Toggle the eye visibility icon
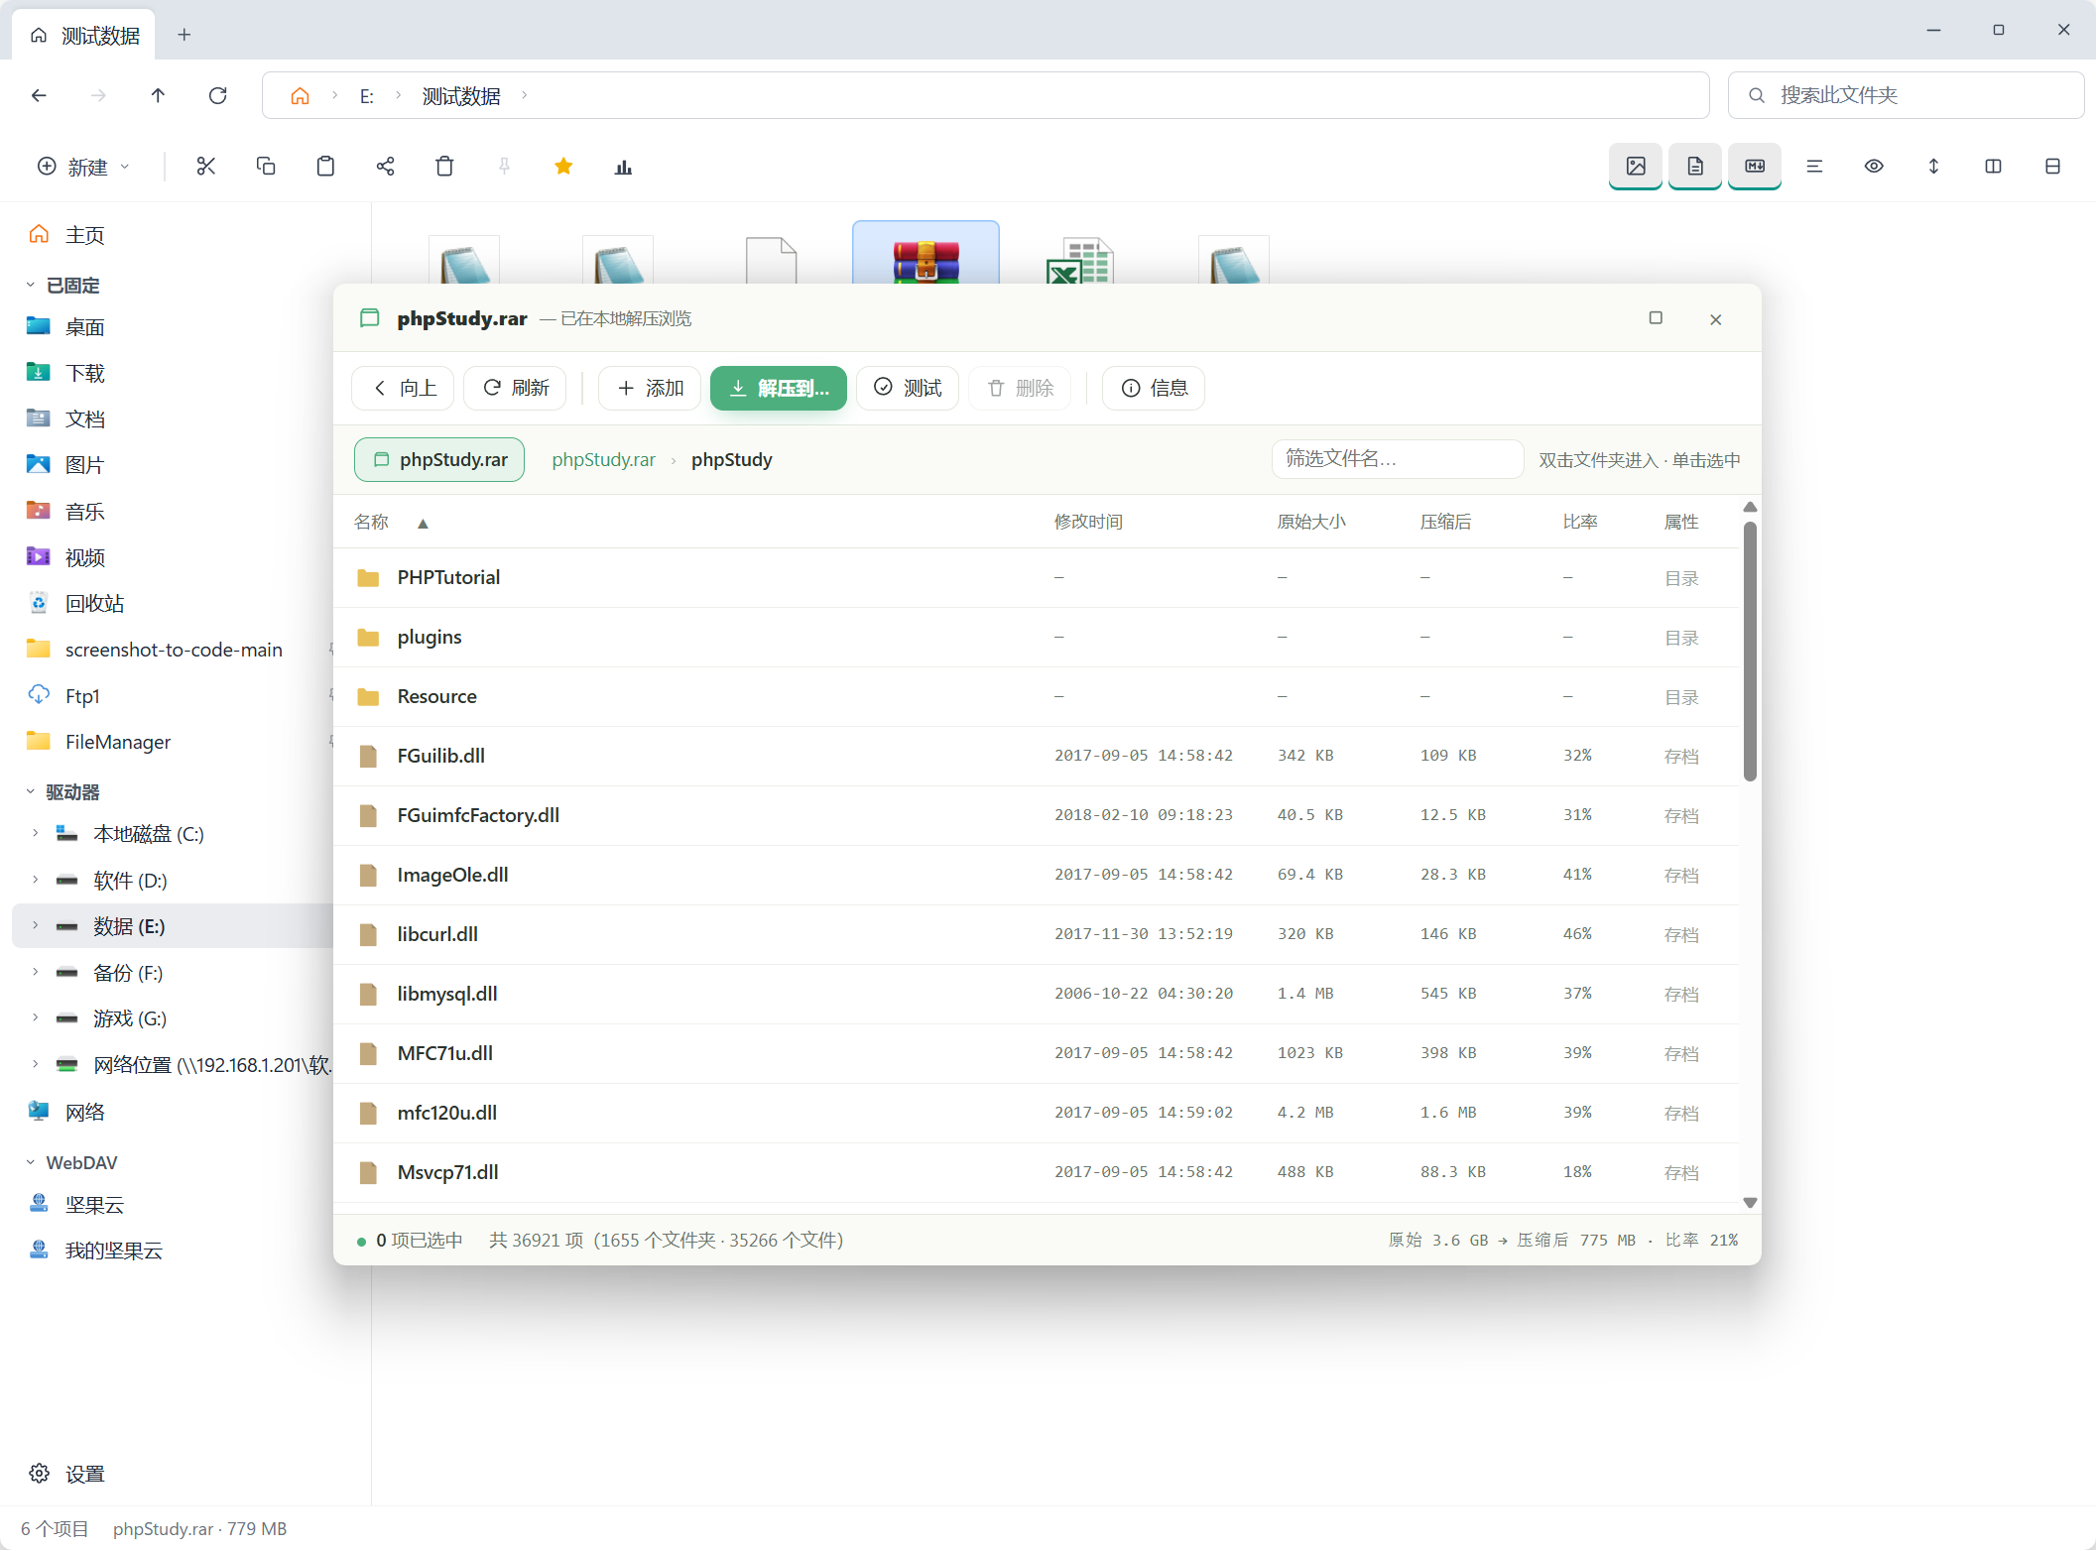 pyautogui.click(x=1874, y=167)
